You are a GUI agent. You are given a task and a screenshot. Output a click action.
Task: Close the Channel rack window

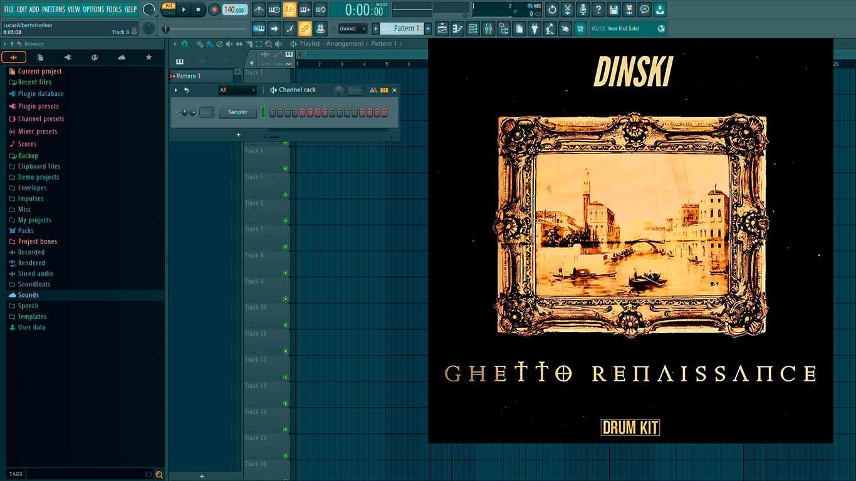[x=394, y=90]
